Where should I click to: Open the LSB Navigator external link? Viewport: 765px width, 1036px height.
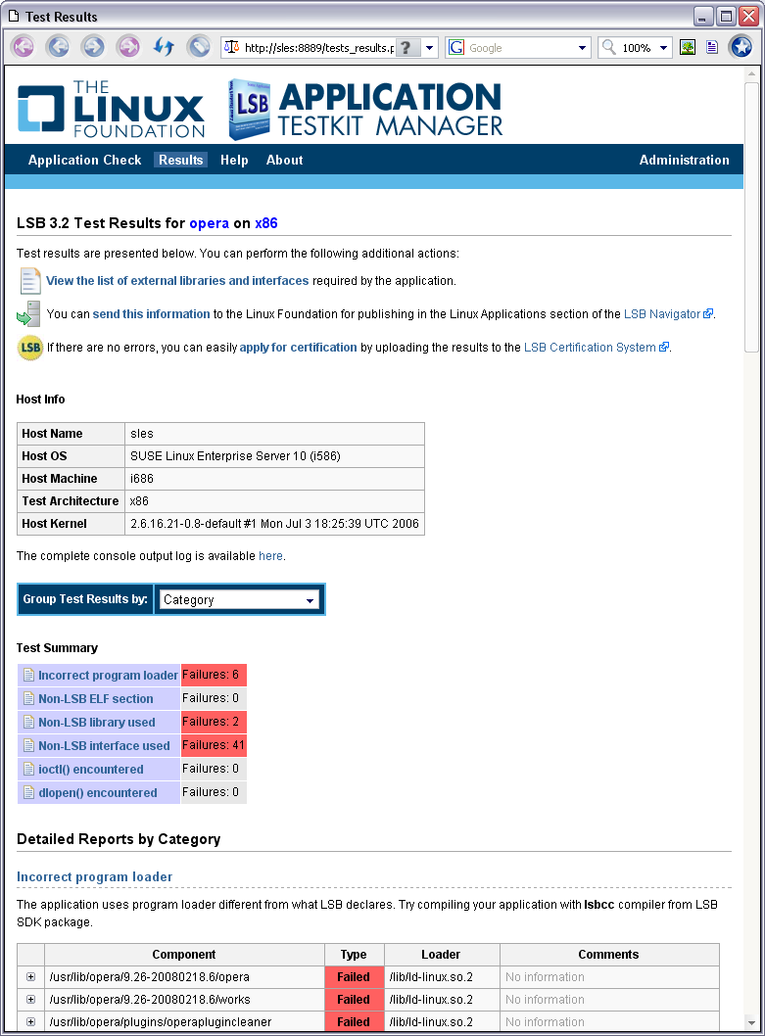[668, 314]
